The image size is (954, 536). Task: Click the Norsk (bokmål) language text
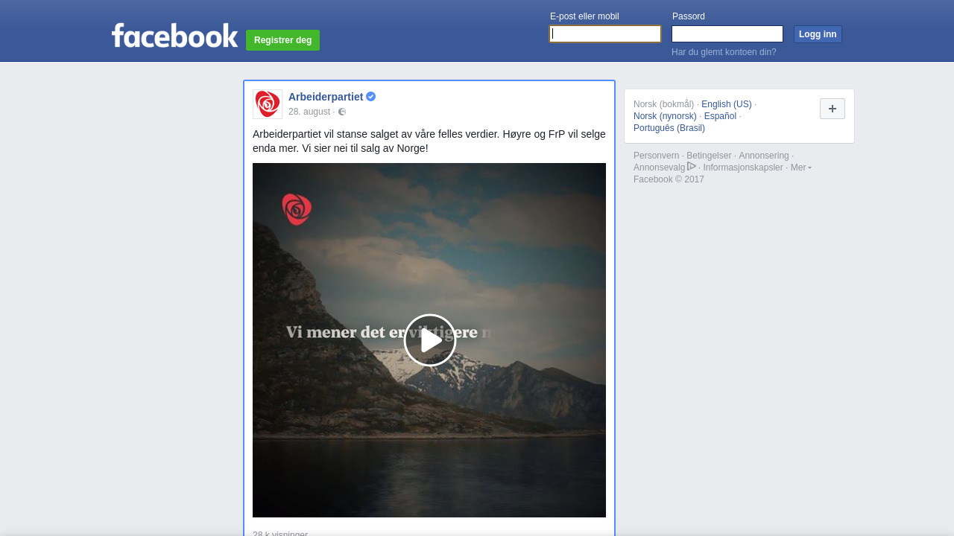pyautogui.click(x=663, y=104)
